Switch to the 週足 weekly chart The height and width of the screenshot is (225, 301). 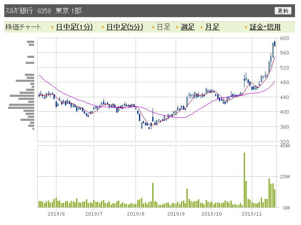point(188,27)
